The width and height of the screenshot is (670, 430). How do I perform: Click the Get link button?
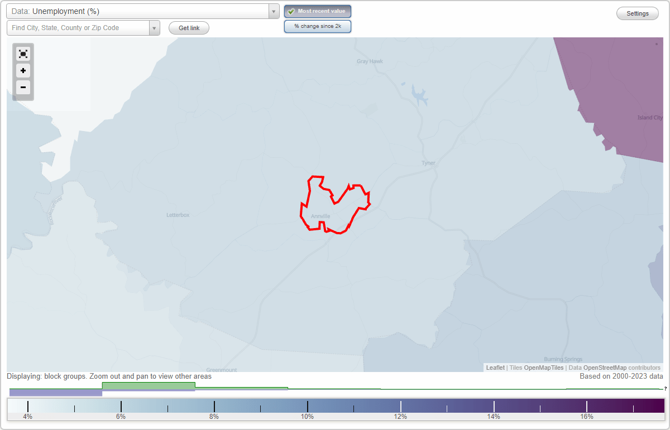tap(189, 28)
